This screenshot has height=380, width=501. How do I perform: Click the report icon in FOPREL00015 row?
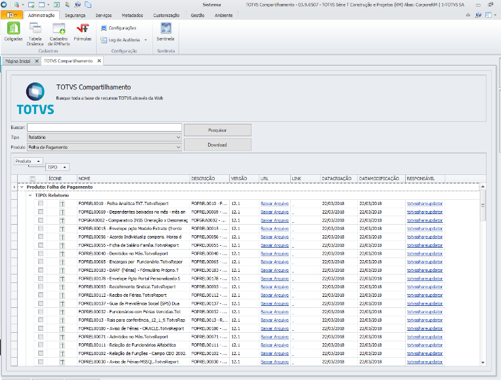[62, 229]
